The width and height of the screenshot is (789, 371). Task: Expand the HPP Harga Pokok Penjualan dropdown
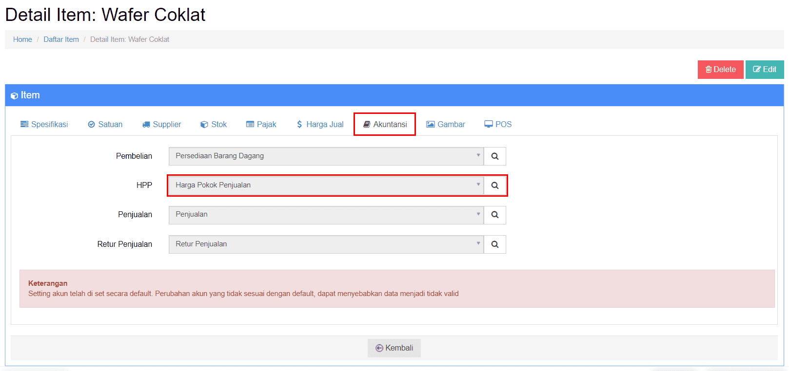pos(326,185)
